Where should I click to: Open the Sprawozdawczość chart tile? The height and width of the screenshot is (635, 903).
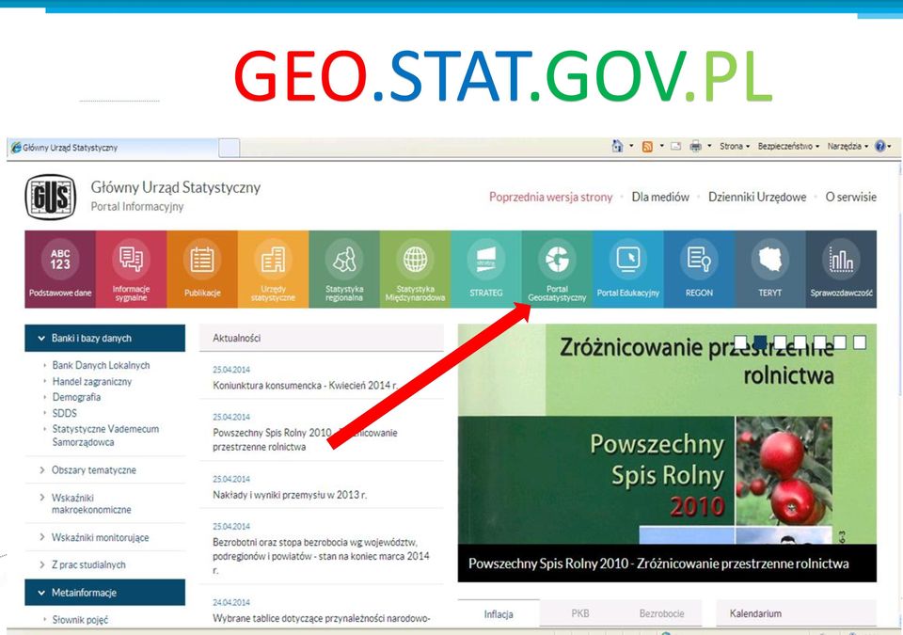(841, 269)
